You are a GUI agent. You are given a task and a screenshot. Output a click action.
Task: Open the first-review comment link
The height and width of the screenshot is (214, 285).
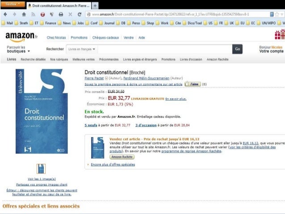coord(134,84)
